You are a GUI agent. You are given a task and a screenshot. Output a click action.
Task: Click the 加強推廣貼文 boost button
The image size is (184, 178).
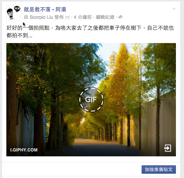(159, 169)
